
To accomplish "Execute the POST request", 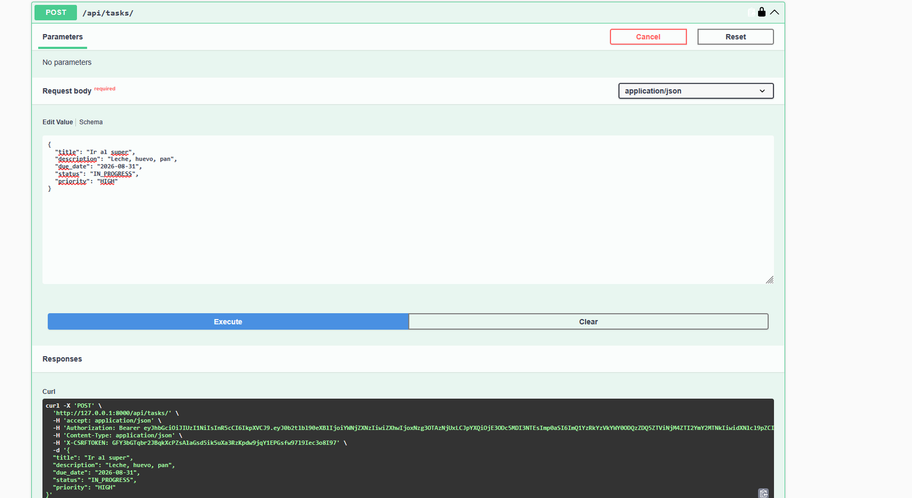I will point(228,322).
